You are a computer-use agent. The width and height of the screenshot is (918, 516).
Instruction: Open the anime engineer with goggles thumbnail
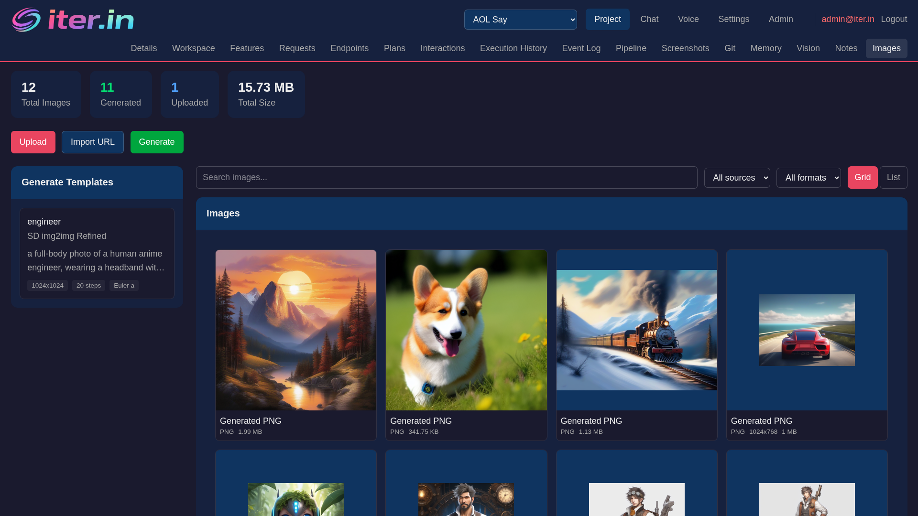tap(636, 499)
